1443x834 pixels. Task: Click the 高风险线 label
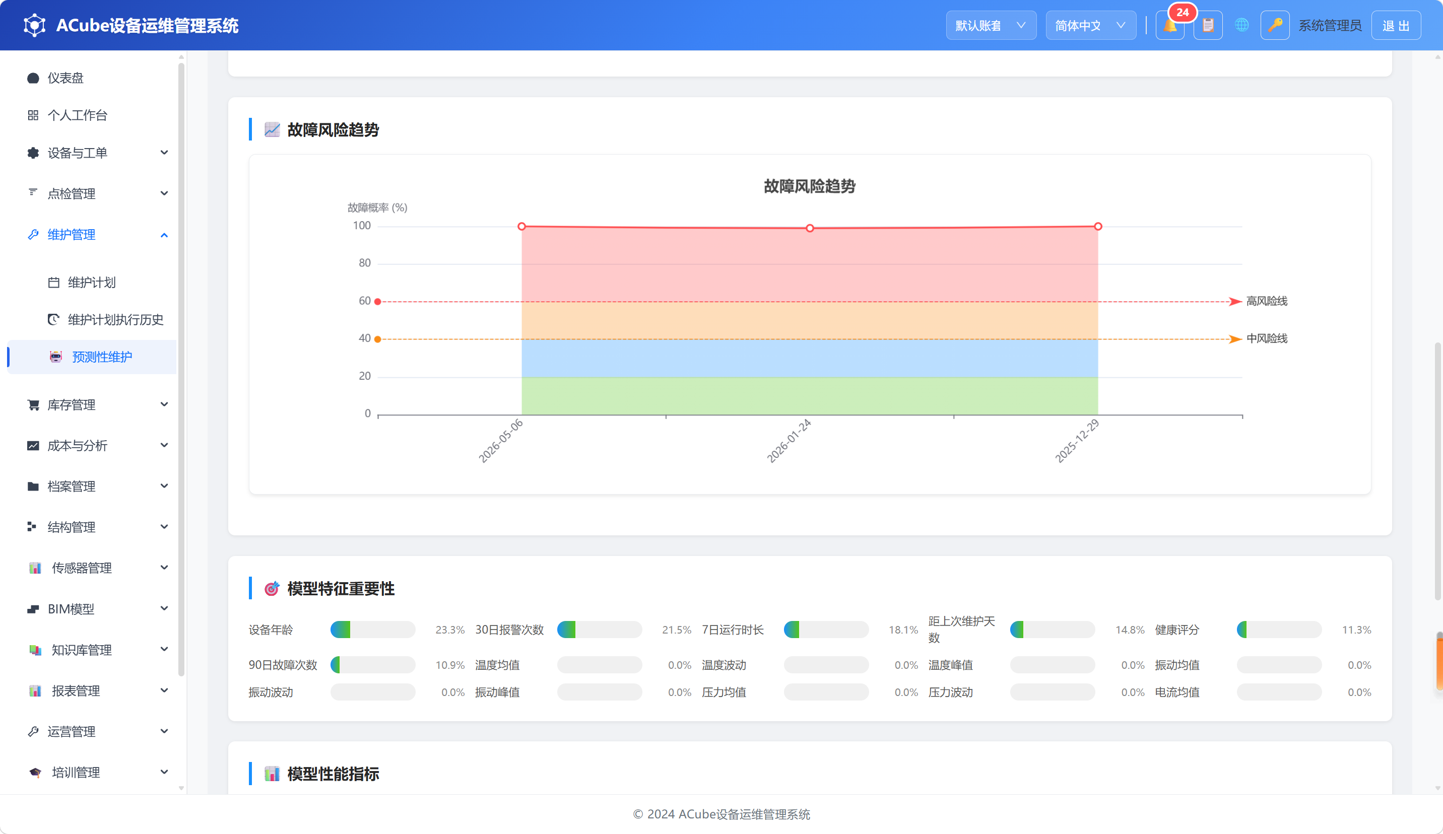(x=1267, y=301)
